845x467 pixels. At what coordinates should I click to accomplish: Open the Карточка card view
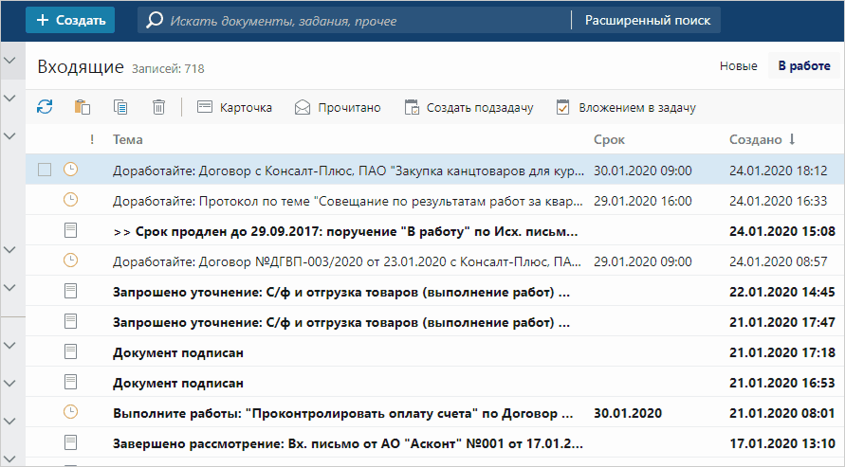tap(234, 107)
